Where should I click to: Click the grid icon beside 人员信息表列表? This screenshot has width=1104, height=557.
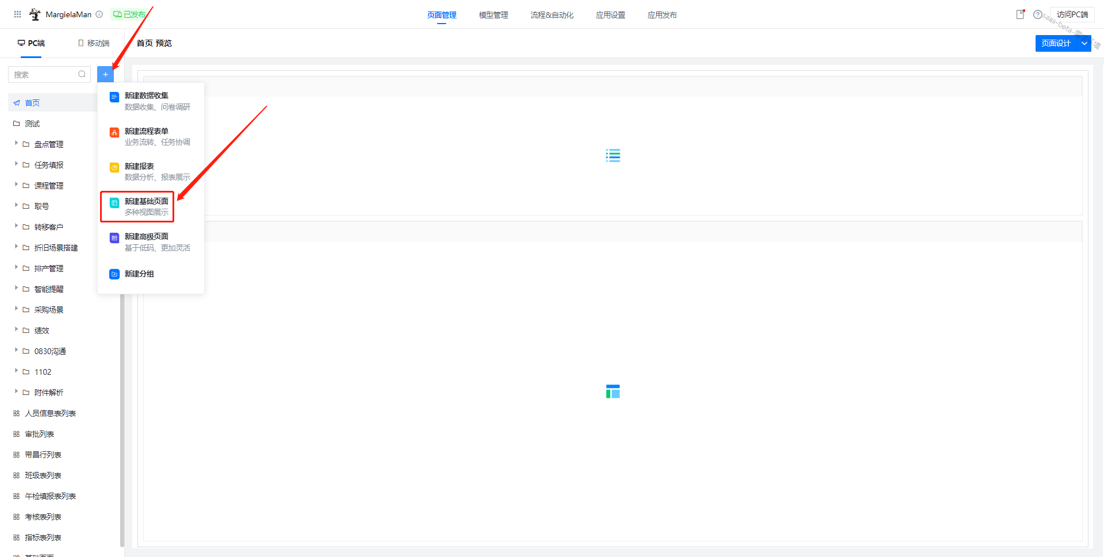17,413
